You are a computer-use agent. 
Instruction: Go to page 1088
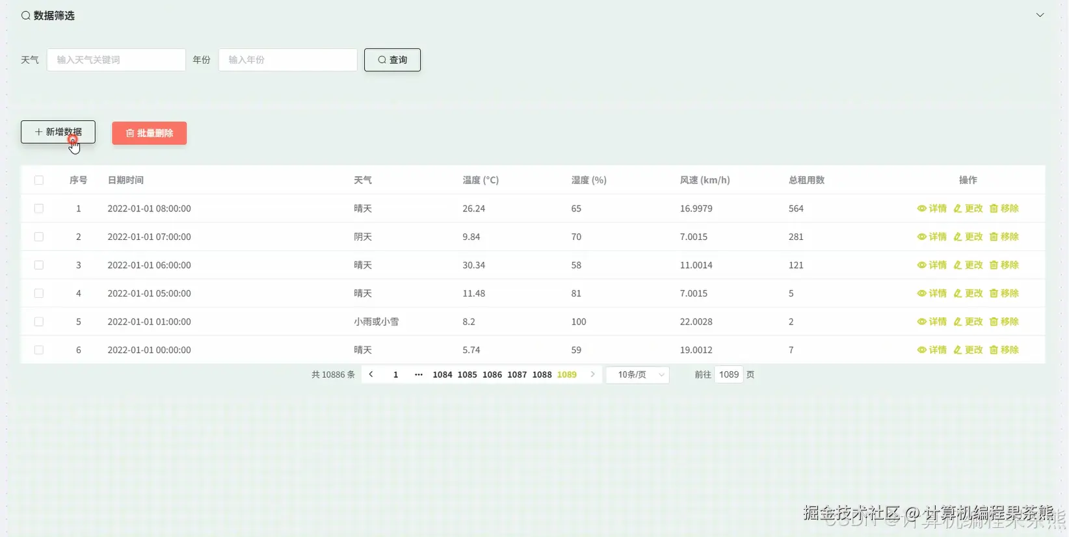pyautogui.click(x=542, y=374)
